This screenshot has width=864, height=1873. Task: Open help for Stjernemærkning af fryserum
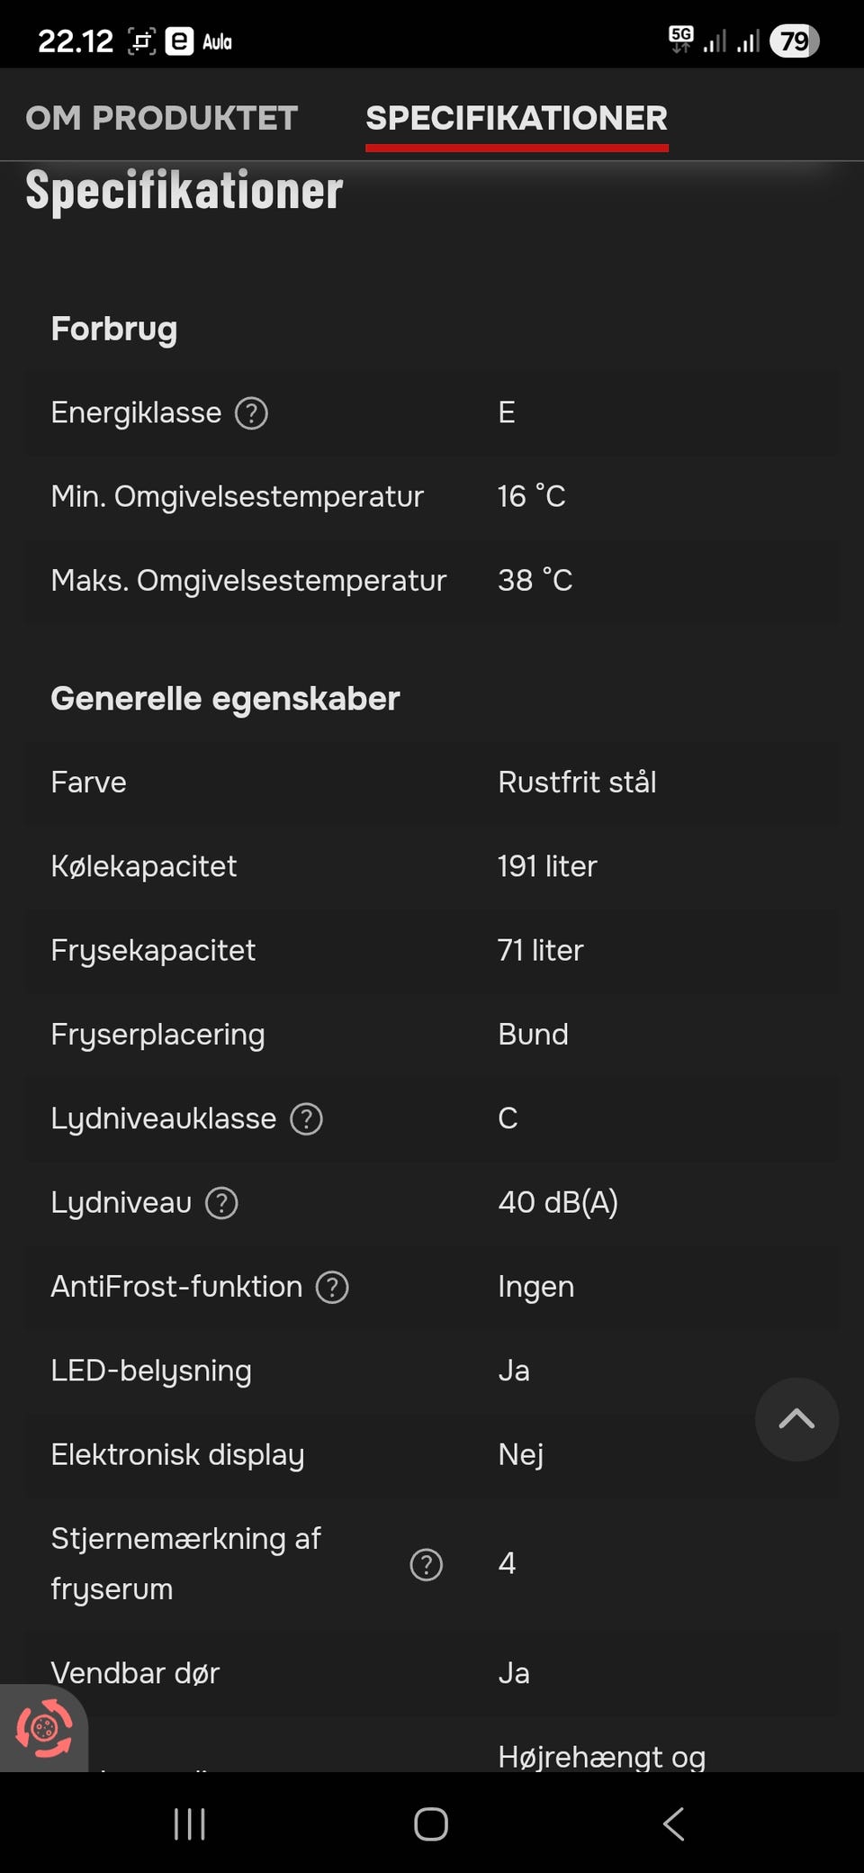click(x=426, y=1565)
